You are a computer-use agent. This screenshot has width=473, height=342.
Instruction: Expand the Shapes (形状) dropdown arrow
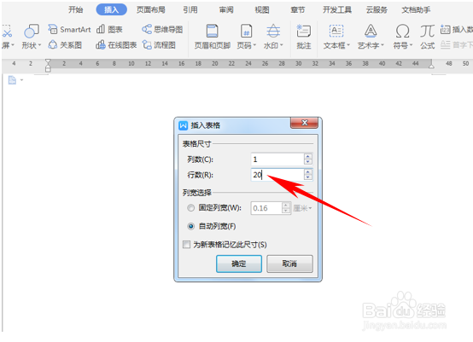click(x=39, y=45)
